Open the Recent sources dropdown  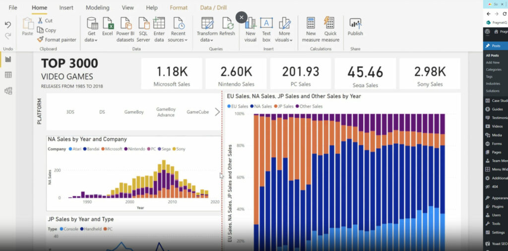click(x=178, y=40)
